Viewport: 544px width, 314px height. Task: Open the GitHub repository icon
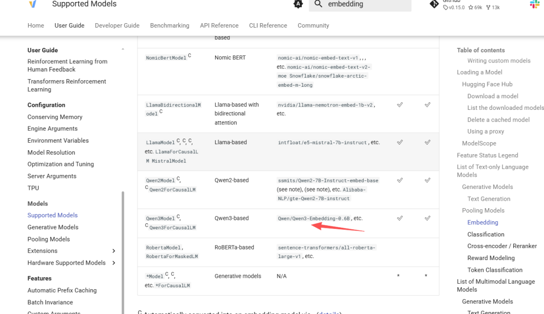[x=434, y=4]
